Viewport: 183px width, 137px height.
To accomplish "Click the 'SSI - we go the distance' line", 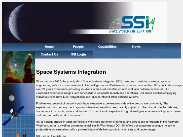I will tap(51, 136).
